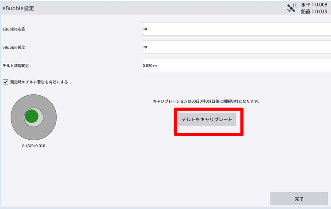Toggle the 測定時のチルト警告を有効にする checkbox
Viewport: 331px width, 209px height.
pos(6,82)
